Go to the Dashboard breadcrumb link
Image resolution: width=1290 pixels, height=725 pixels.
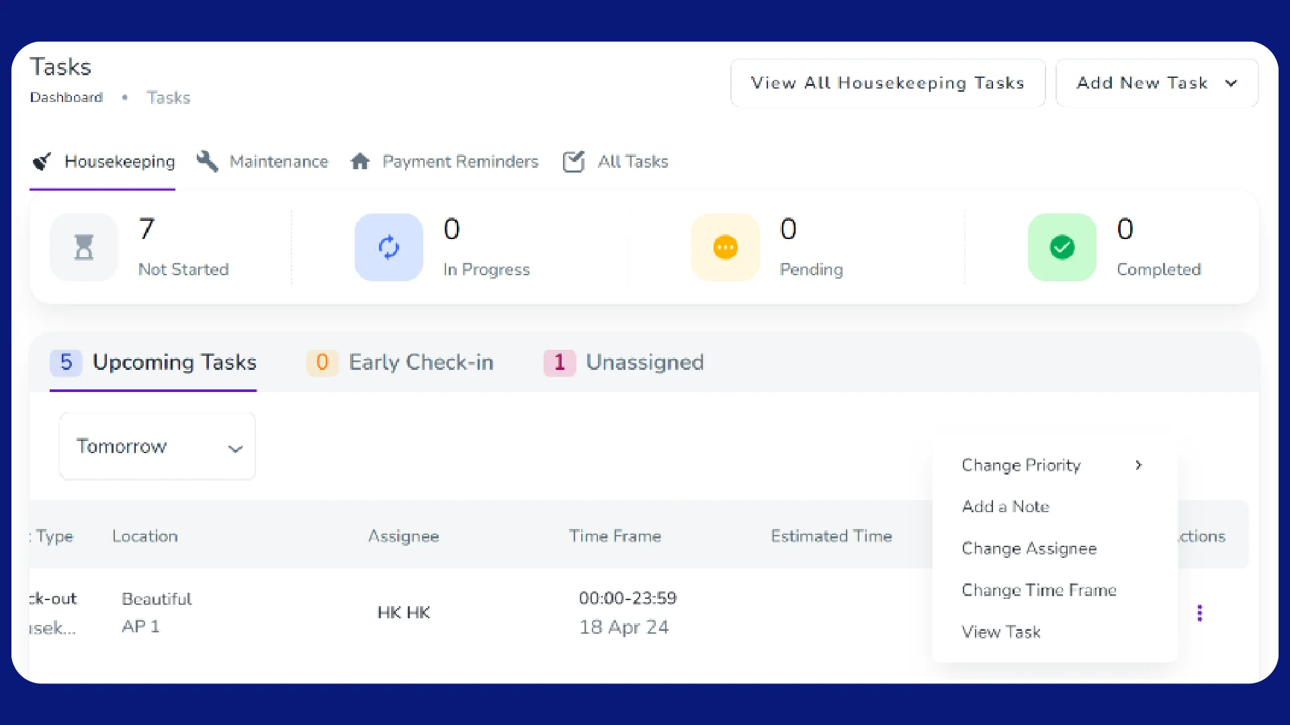tap(66, 98)
